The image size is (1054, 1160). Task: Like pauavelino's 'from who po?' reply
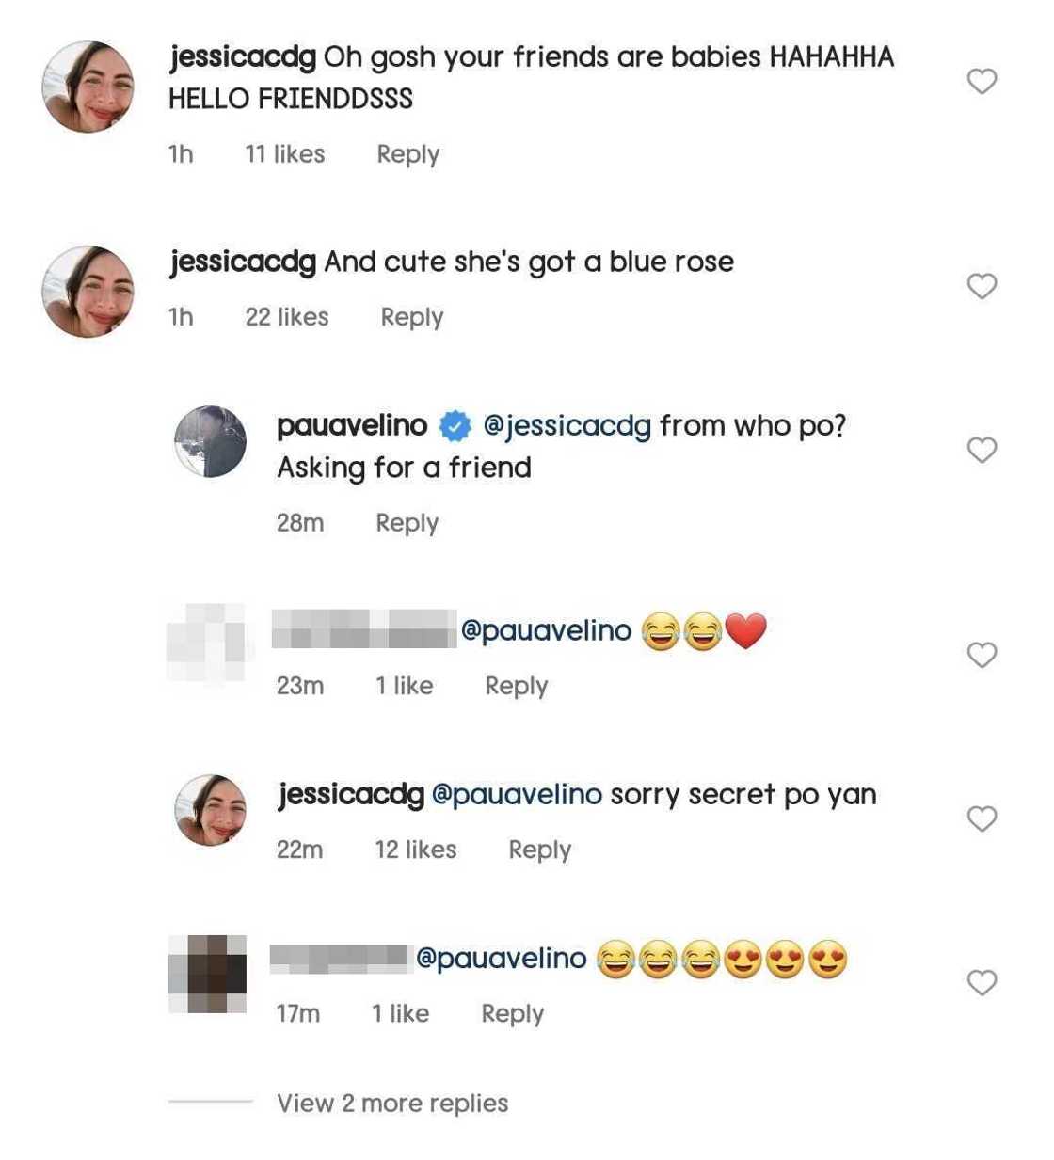point(982,450)
